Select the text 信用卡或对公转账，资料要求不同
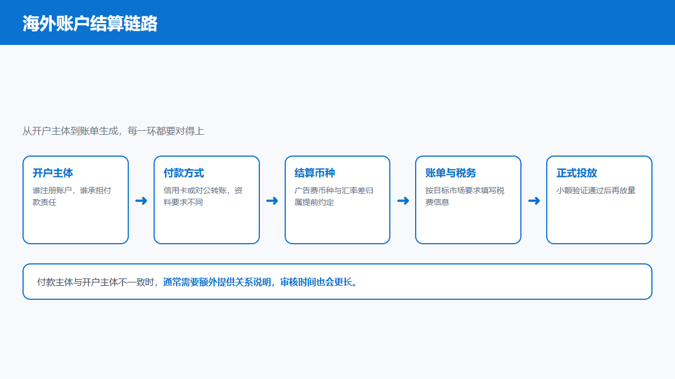 (203, 196)
